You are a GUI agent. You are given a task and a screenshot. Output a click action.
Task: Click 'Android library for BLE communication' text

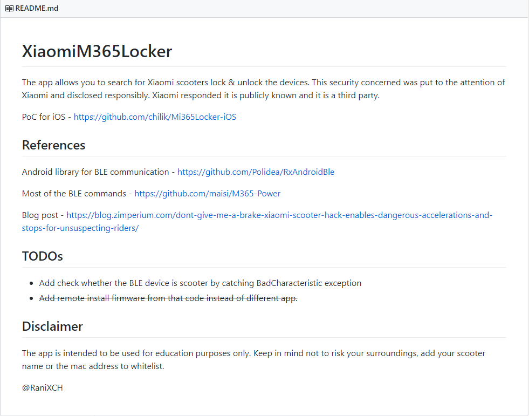pos(95,172)
